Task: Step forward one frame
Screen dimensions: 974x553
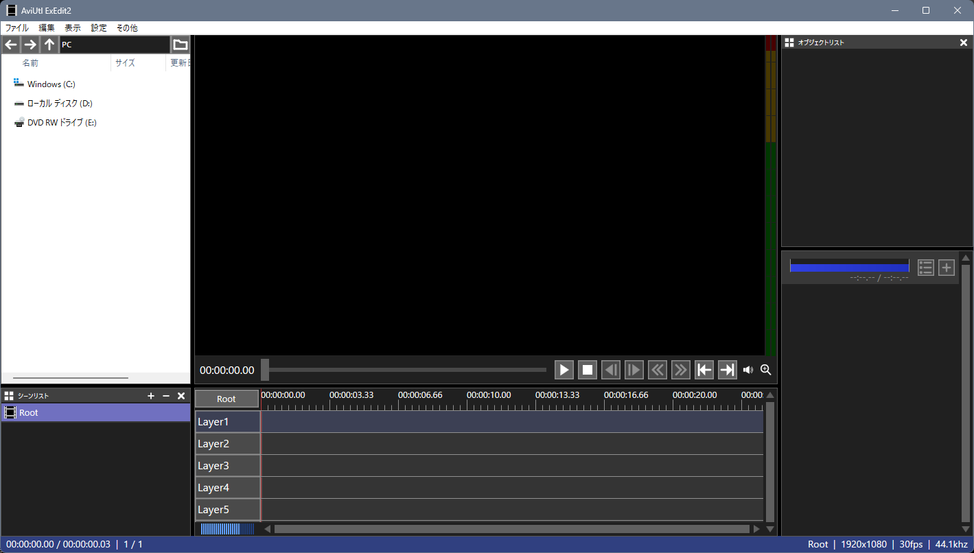Action: [634, 370]
